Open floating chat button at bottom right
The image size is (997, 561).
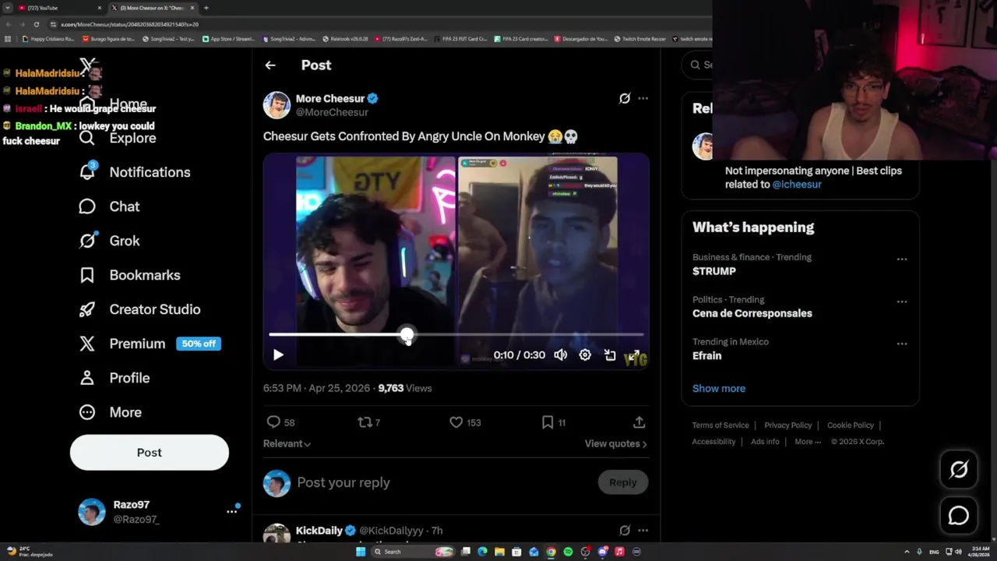(x=959, y=516)
